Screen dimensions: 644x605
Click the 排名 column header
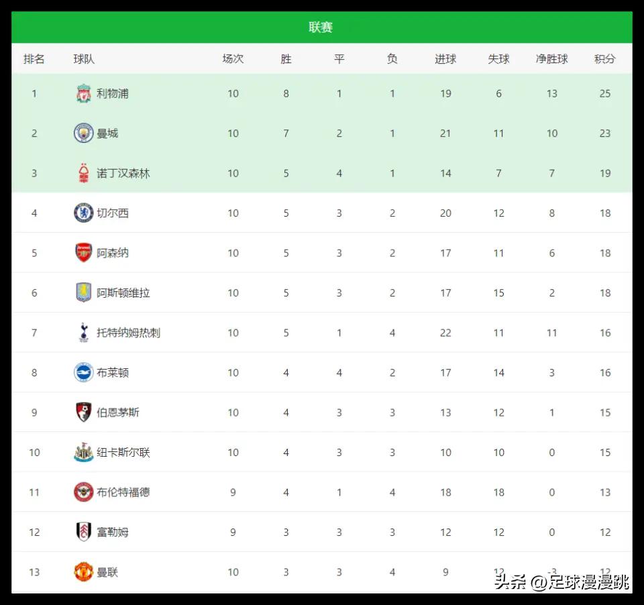[34, 59]
